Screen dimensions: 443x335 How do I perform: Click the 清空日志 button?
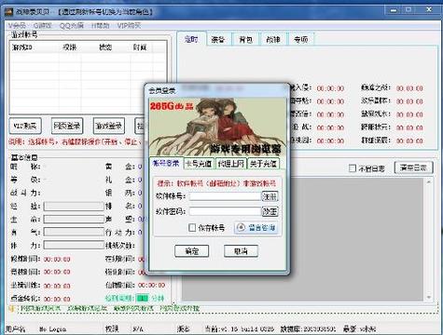[413, 167]
